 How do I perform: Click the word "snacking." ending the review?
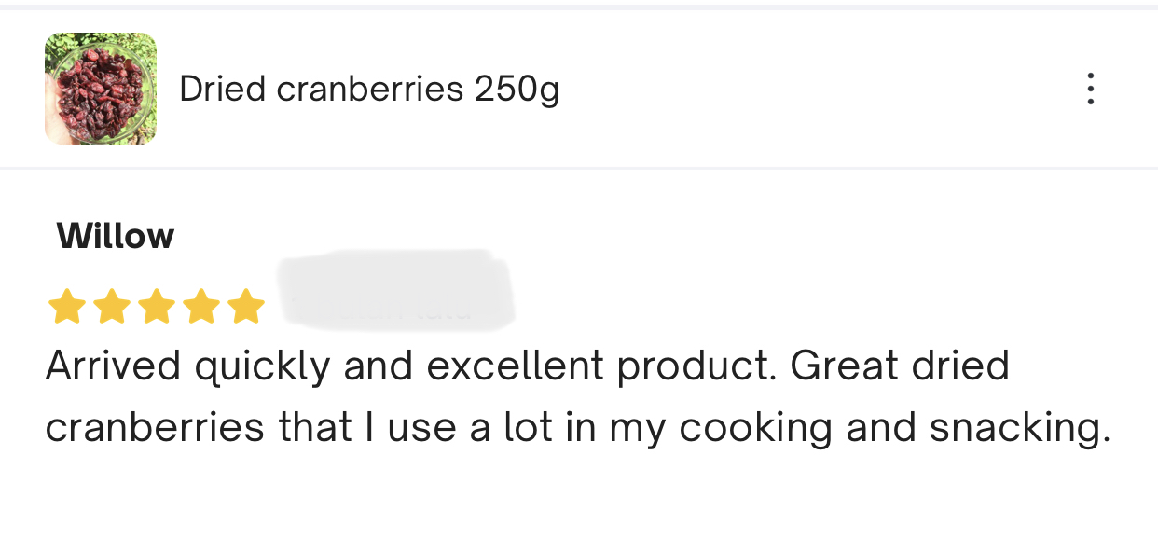[1020, 428]
